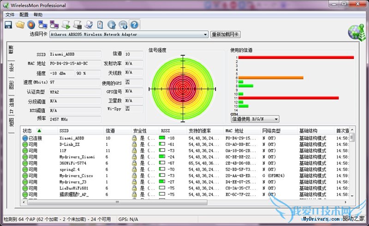Open the 配置 menu
This screenshot has width=369, height=226.
[24, 15]
